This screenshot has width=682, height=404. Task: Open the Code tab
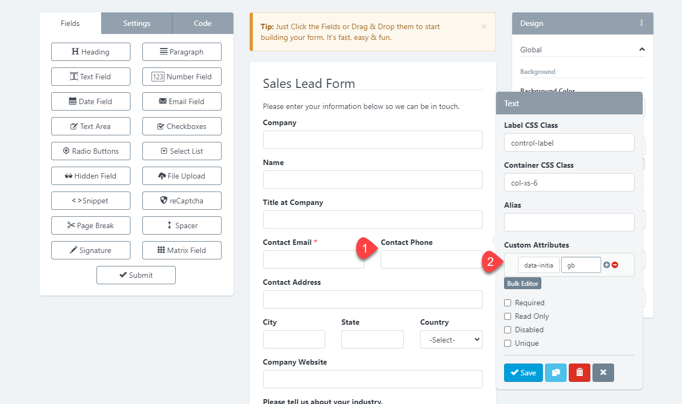pos(203,23)
